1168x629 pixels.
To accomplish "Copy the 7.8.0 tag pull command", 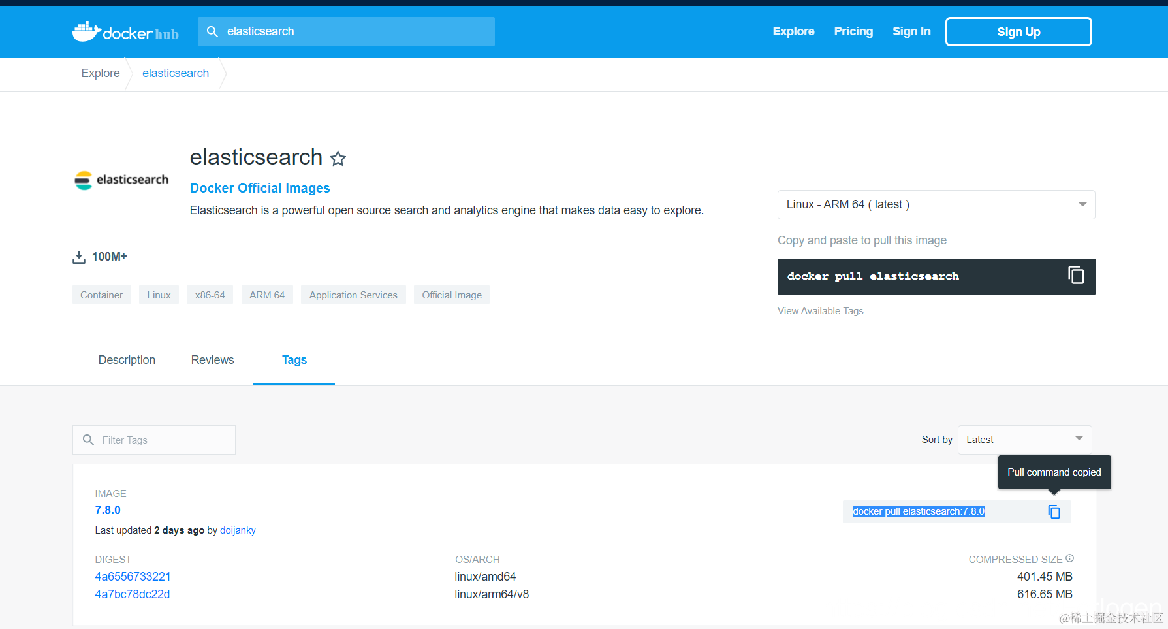I will [x=1054, y=511].
